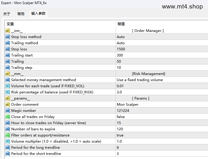Edit the short trendline period value 3
This screenshot has height=159, width=208.
tap(162, 154)
